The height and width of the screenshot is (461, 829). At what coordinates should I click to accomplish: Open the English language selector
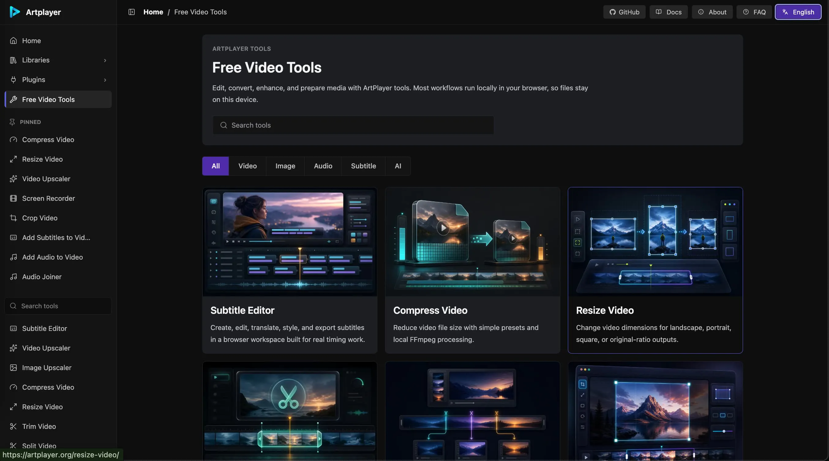(798, 12)
